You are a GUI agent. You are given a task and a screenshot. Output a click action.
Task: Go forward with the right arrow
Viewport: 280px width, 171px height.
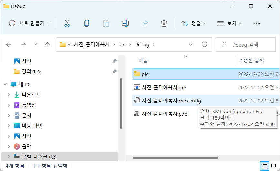click(23, 45)
